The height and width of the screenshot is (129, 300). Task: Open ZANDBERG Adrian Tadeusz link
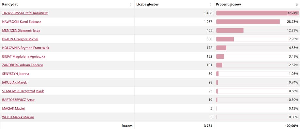pyautogui.click(x=22, y=65)
